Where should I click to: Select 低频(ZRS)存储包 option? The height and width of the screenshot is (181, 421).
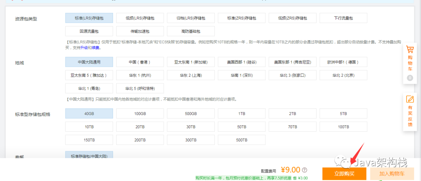coord(292,18)
